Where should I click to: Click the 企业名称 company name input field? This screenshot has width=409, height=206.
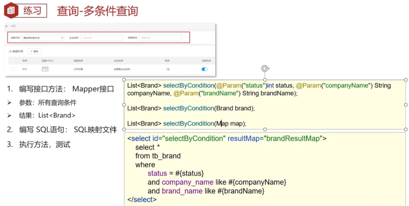(x=102, y=38)
